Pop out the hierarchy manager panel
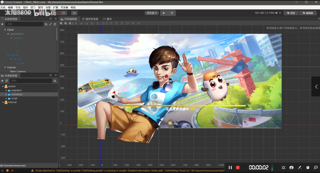This screenshot has height=173, width=320. (51, 19)
